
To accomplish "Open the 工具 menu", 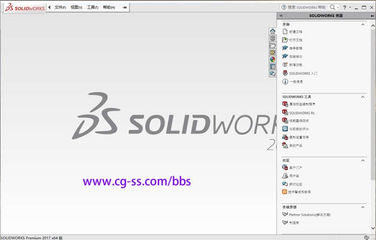I will pyautogui.click(x=92, y=7).
